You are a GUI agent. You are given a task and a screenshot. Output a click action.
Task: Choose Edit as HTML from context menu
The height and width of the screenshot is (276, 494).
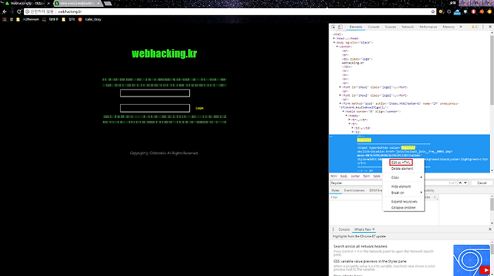click(x=401, y=162)
